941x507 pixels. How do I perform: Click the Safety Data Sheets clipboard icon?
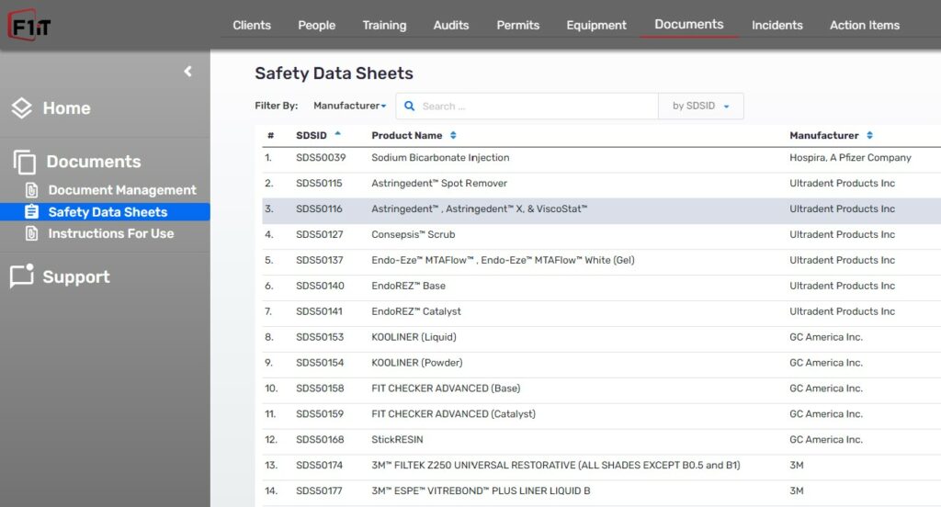[x=32, y=212]
